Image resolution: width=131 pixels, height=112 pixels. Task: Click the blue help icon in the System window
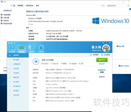pyautogui.click(x=130, y=9)
